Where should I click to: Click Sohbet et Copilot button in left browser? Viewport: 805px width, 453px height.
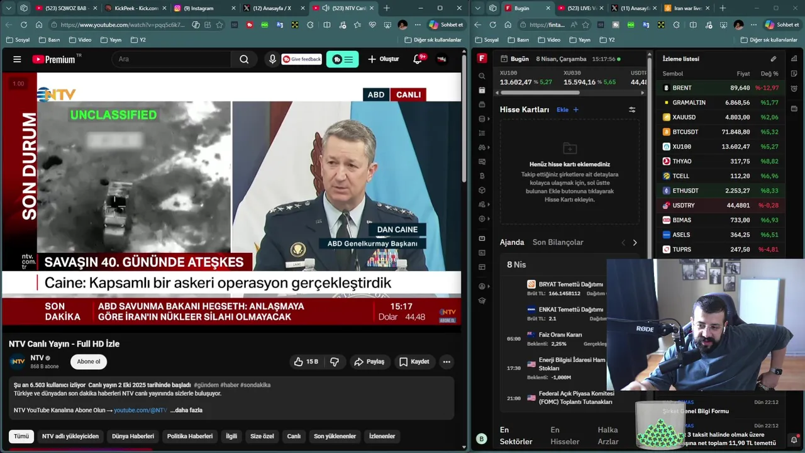447,25
